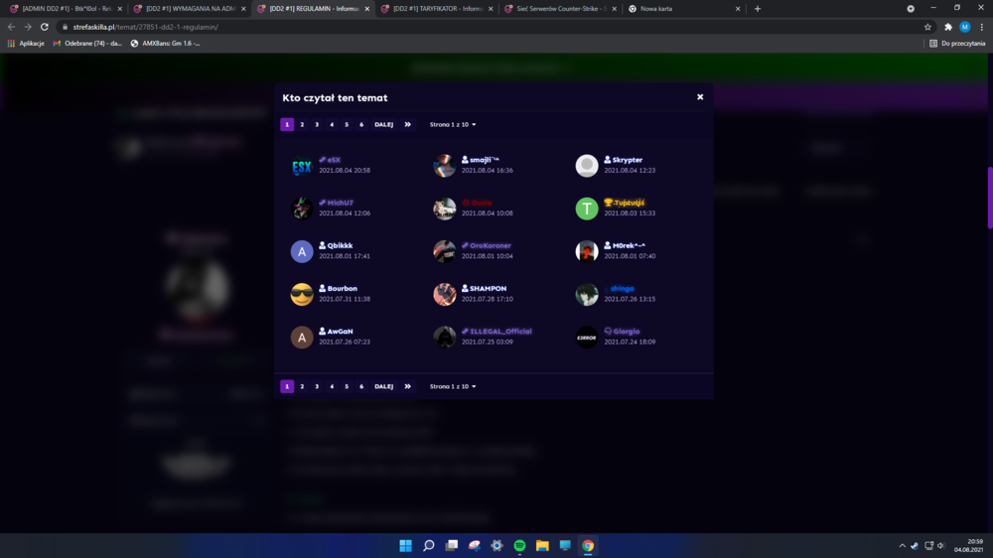Open Chrome from taskbar
Screen dimensions: 993x558
pyautogui.click(x=588, y=545)
